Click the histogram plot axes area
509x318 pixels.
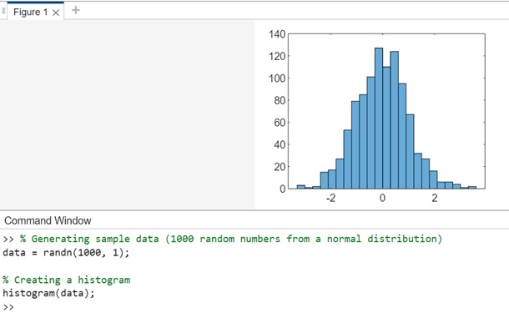(x=386, y=111)
